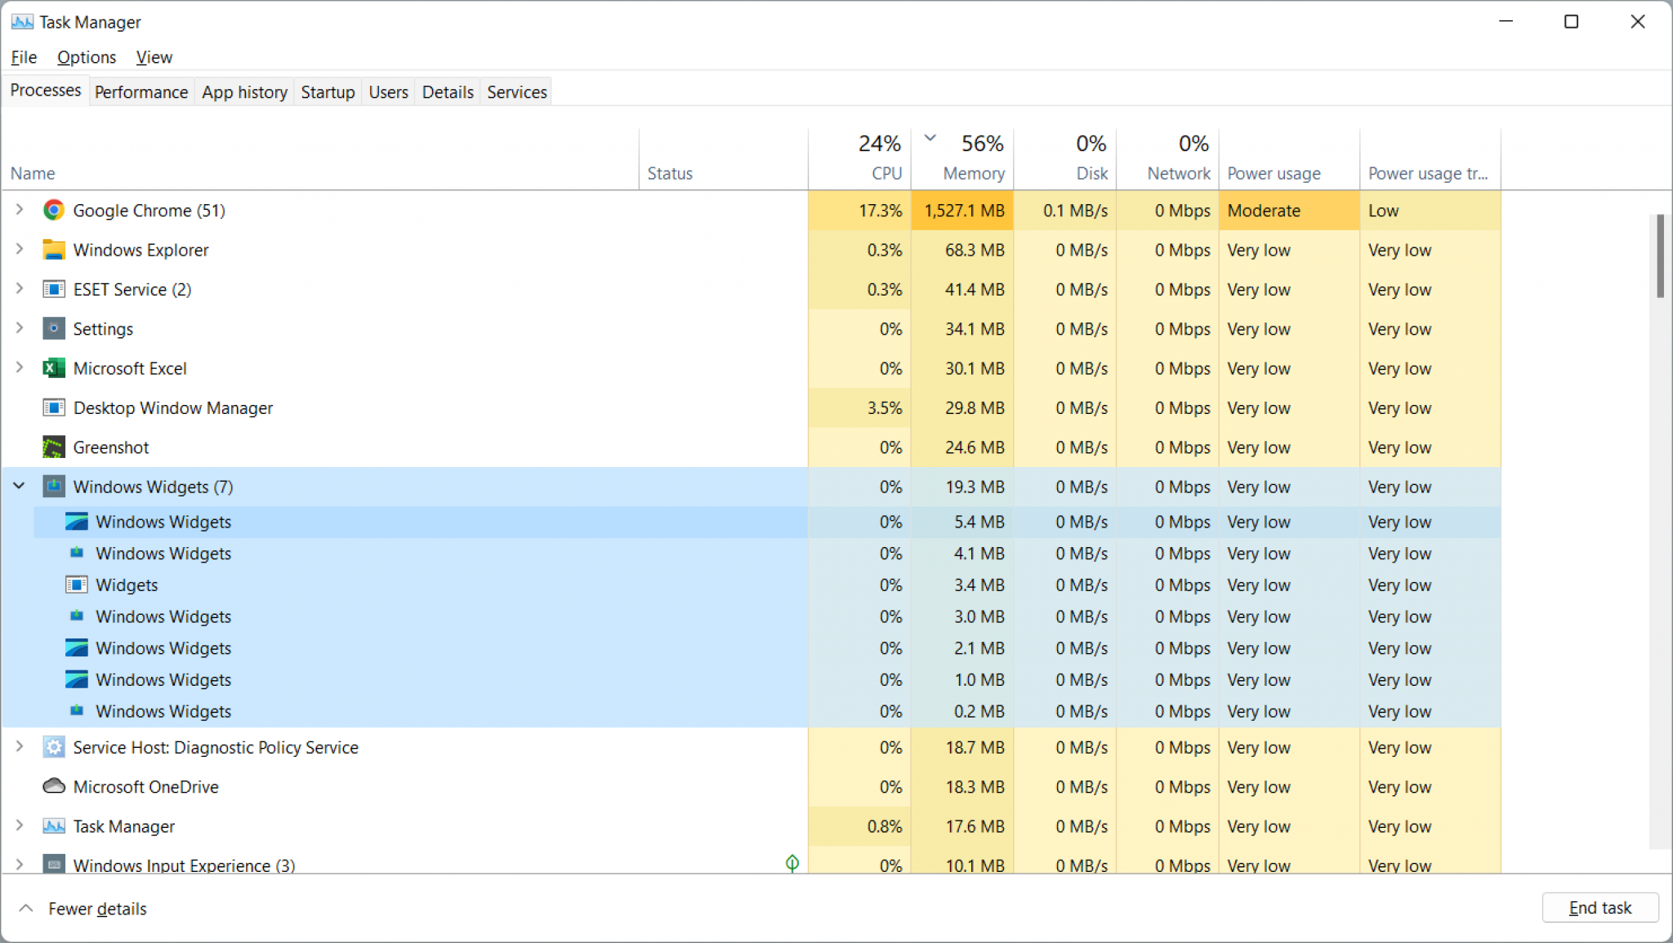Click the Google Chrome icon
The width and height of the screenshot is (1673, 943).
click(x=53, y=210)
